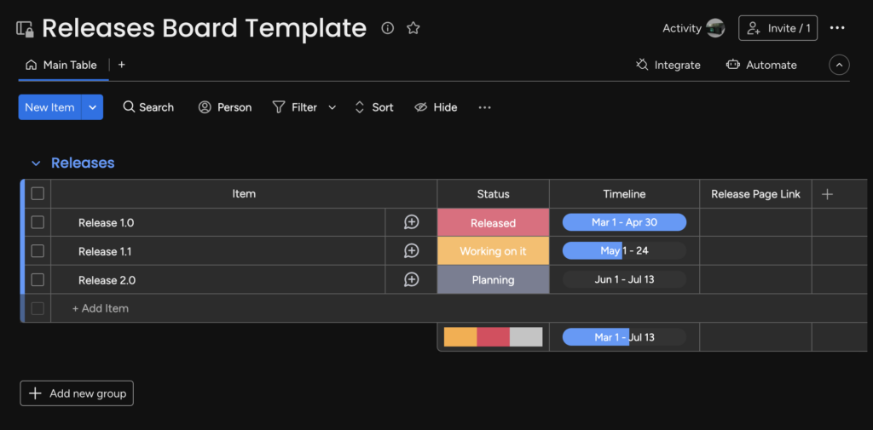Screen dimensions: 873x430
Task: Click the Invite / 1 button
Action: [778, 28]
